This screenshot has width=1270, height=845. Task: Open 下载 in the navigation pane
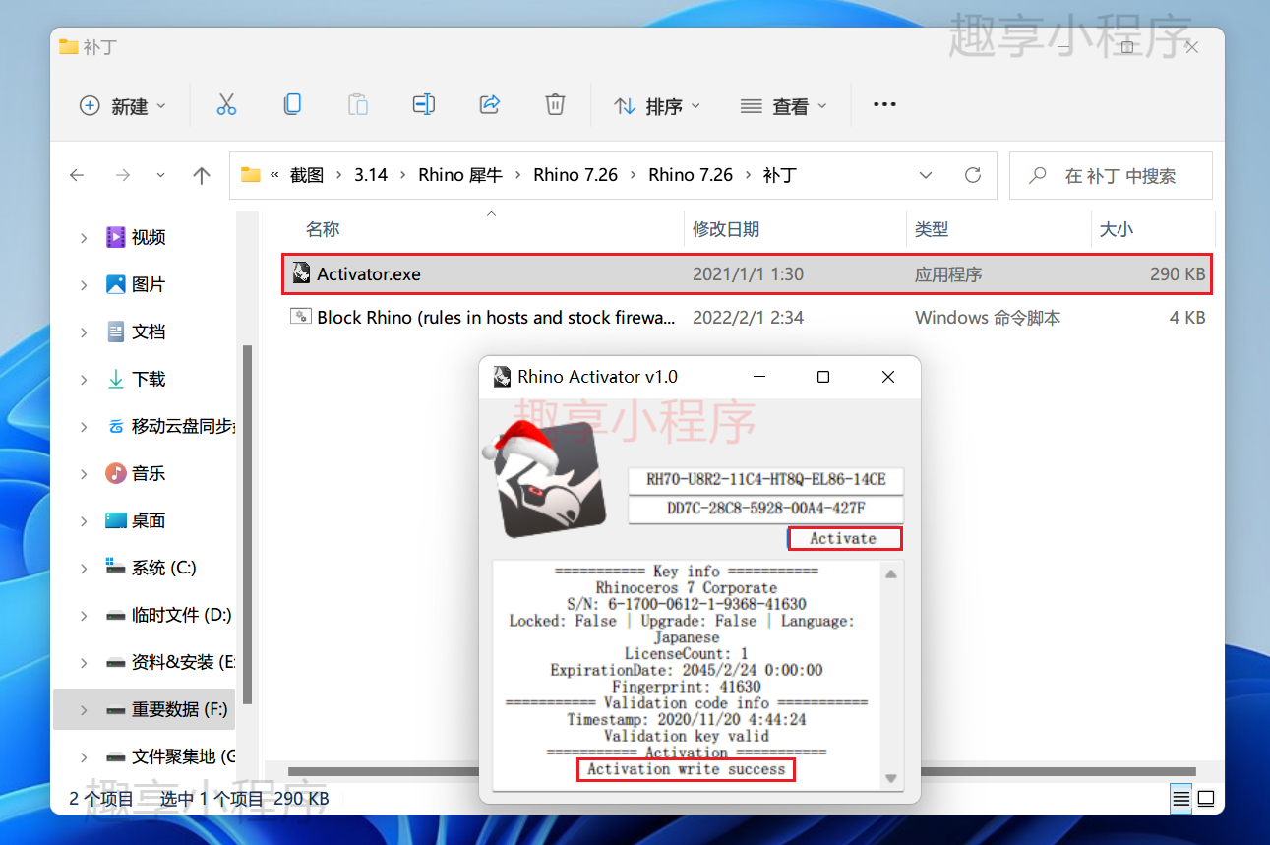click(149, 379)
